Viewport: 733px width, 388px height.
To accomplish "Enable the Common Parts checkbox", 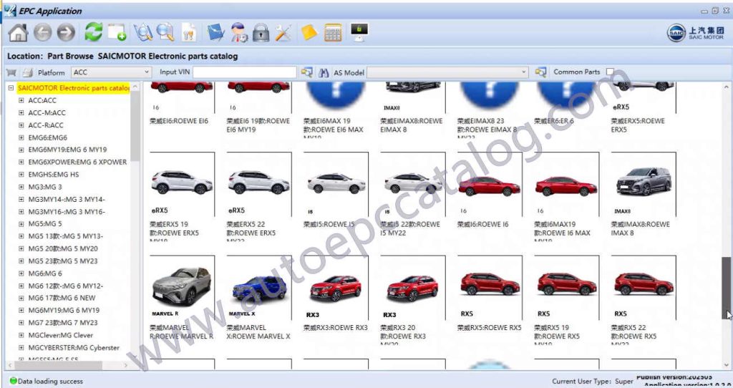I will point(610,72).
